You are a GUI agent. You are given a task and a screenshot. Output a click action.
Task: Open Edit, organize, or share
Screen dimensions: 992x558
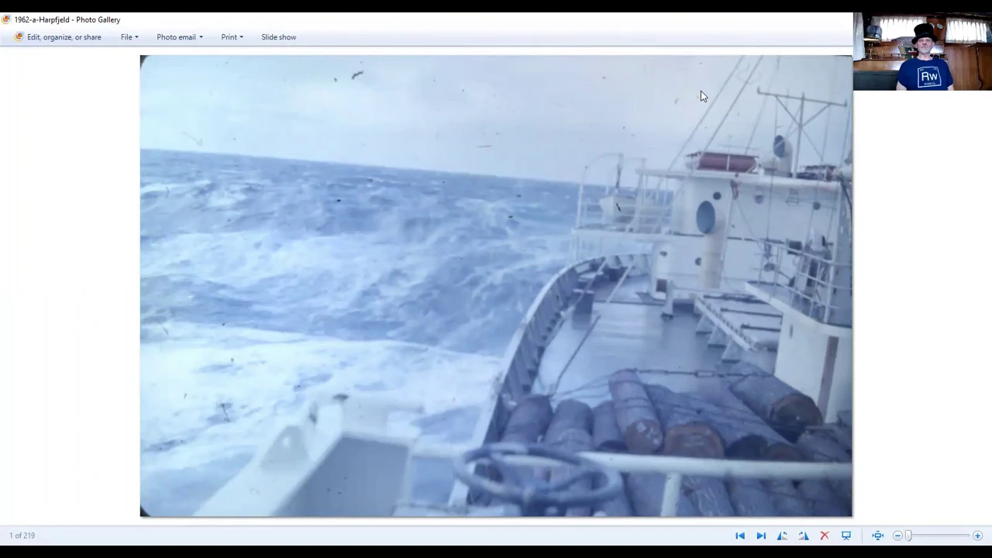click(58, 37)
